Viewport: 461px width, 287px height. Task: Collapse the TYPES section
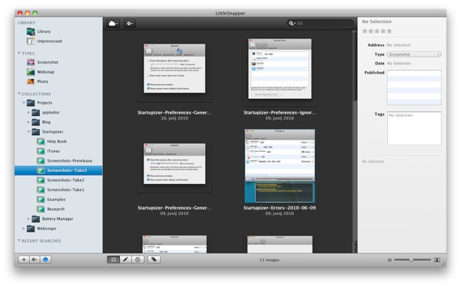coord(19,53)
